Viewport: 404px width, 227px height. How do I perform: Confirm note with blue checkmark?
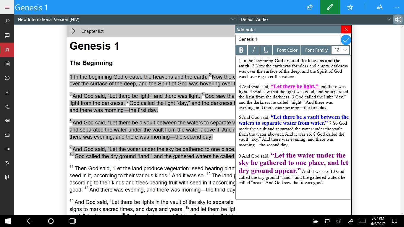pyautogui.click(x=346, y=40)
